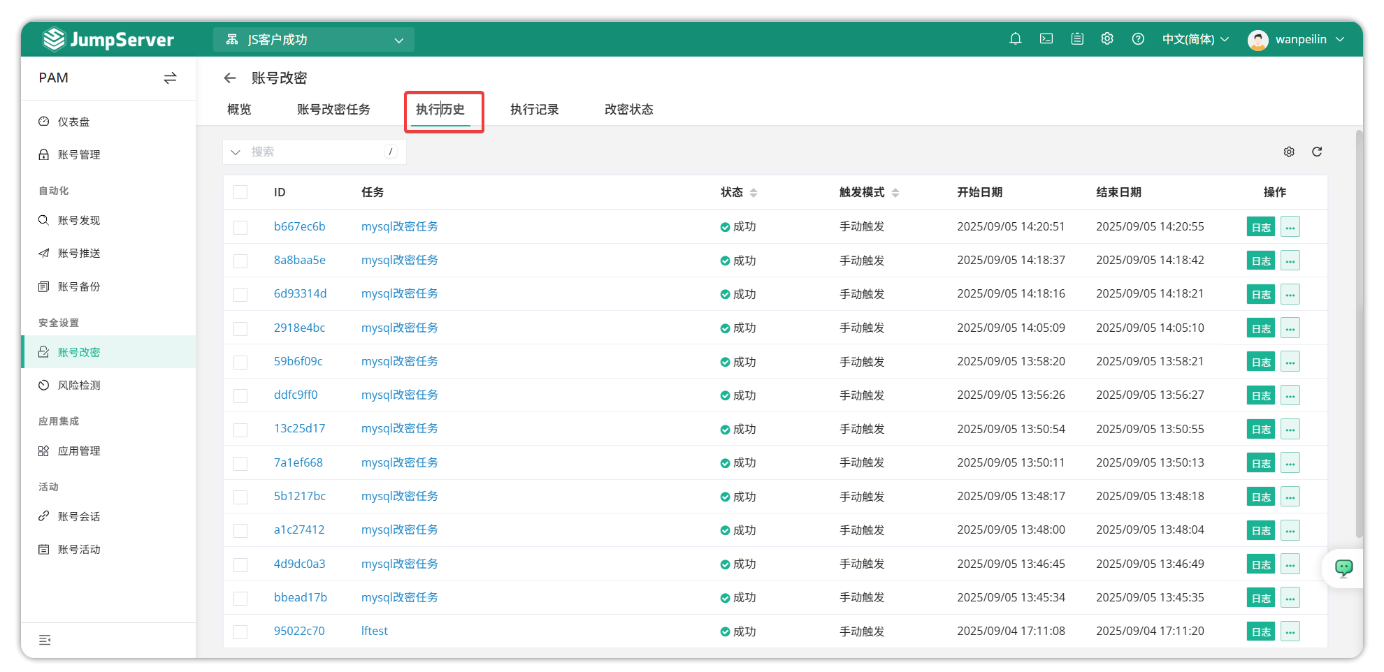This screenshot has height=672, width=1384.
Task: Open the notifications bell icon
Action: (x=1015, y=39)
